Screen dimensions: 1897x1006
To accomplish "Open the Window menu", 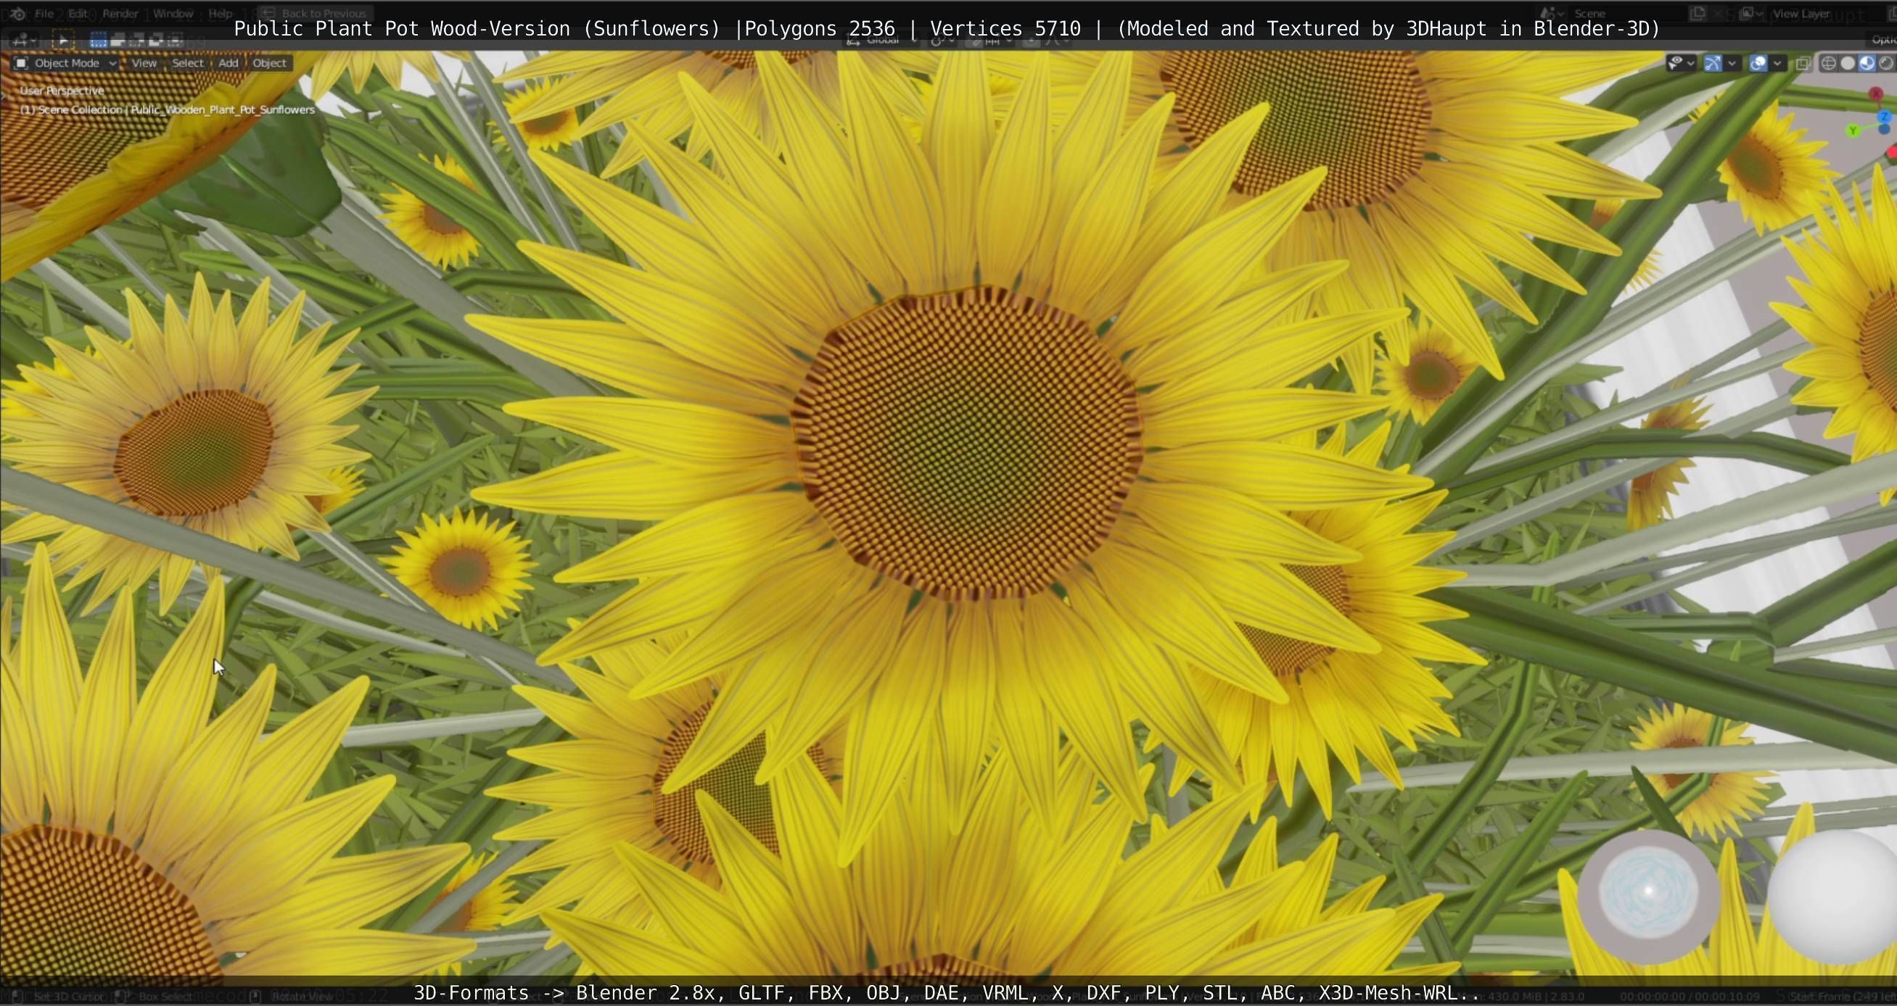I will [x=173, y=13].
